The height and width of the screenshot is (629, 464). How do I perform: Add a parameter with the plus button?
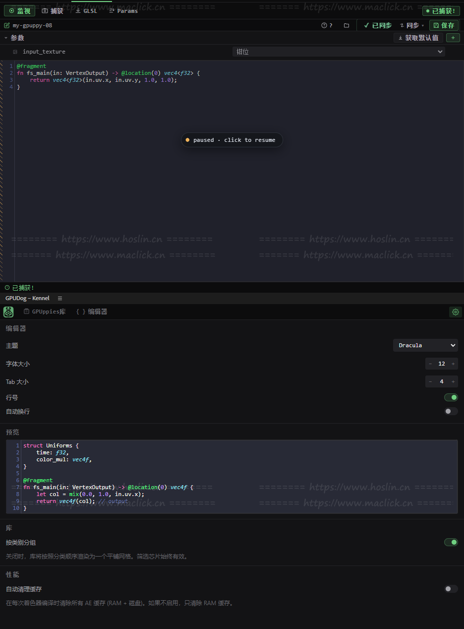[x=453, y=38]
